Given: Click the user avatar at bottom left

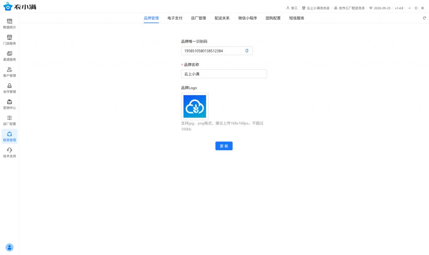Looking at the screenshot, I should click(x=9, y=247).
